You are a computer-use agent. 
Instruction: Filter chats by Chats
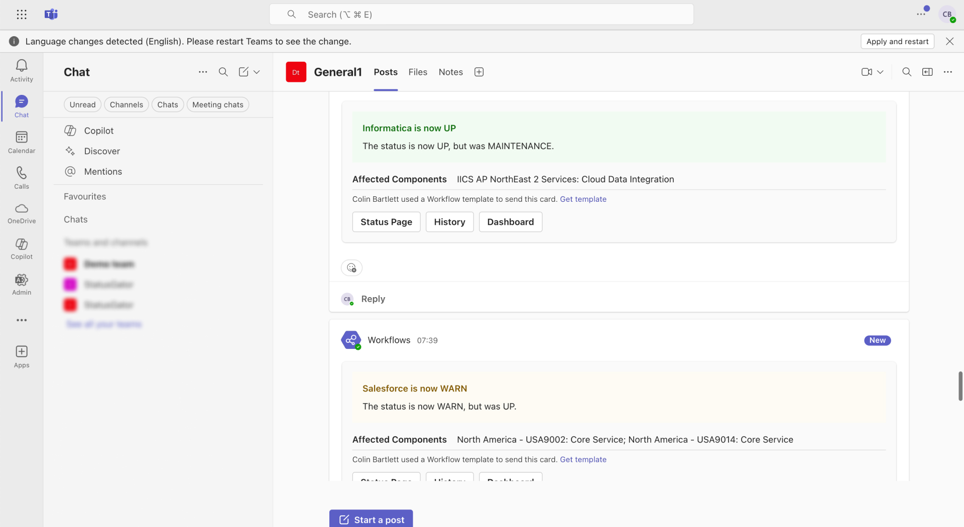pos(168,104)
